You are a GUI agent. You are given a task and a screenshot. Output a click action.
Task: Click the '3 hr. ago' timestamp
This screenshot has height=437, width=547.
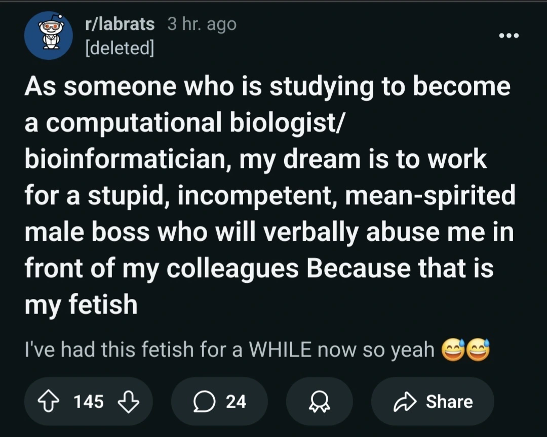202,23
